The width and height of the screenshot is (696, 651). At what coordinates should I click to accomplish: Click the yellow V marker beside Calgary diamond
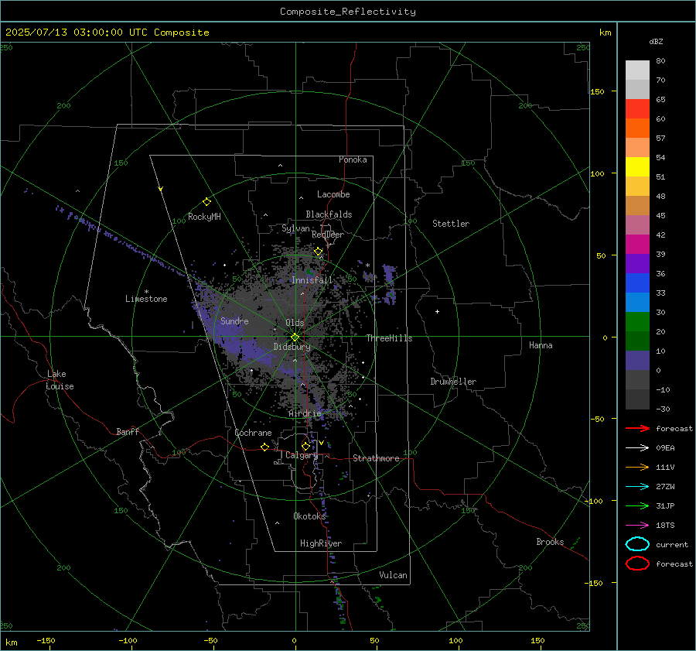point(321,443)
